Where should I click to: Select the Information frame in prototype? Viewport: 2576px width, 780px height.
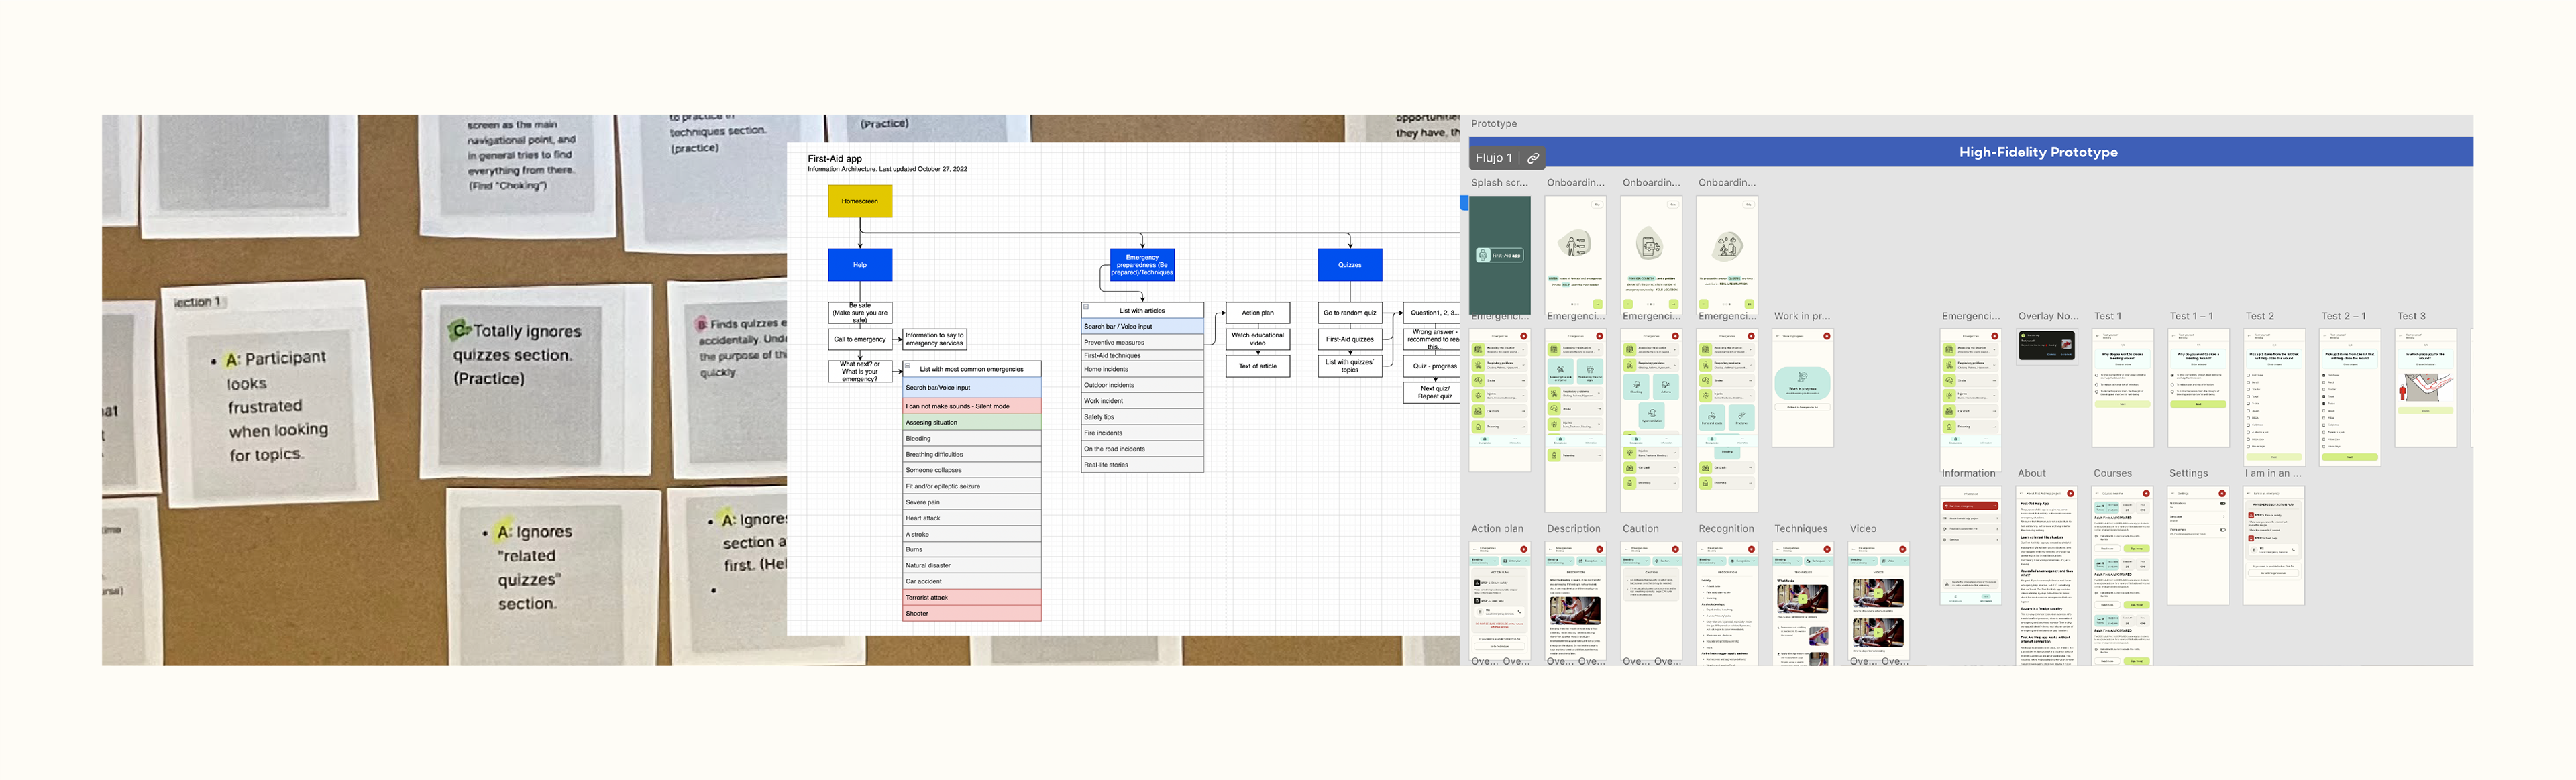pos(1971,545)
